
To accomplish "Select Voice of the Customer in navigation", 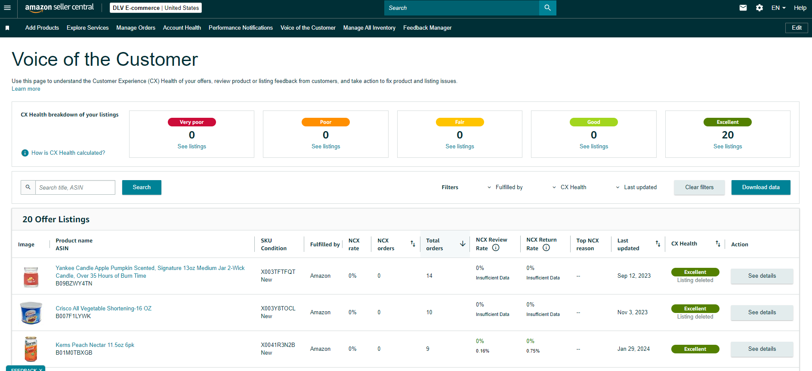I will tap(308, 28).
